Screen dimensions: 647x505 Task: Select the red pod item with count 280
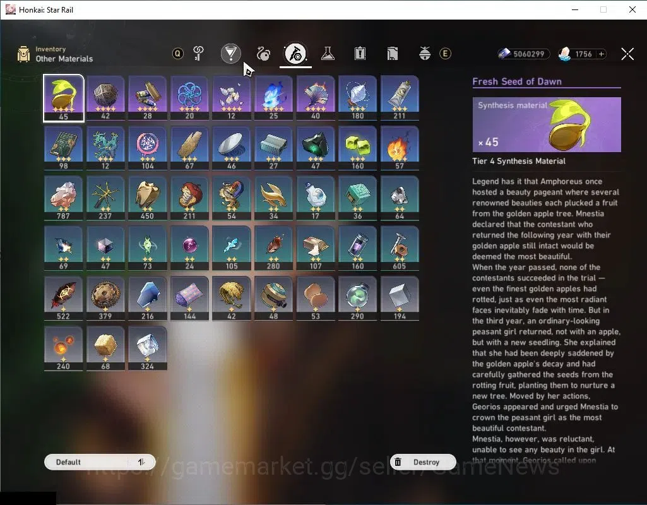273,248
